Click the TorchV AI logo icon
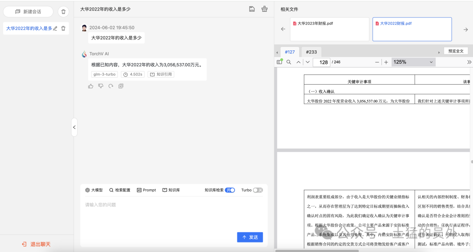The height and width of the screenshot is (252, 473). coord(85,54)
